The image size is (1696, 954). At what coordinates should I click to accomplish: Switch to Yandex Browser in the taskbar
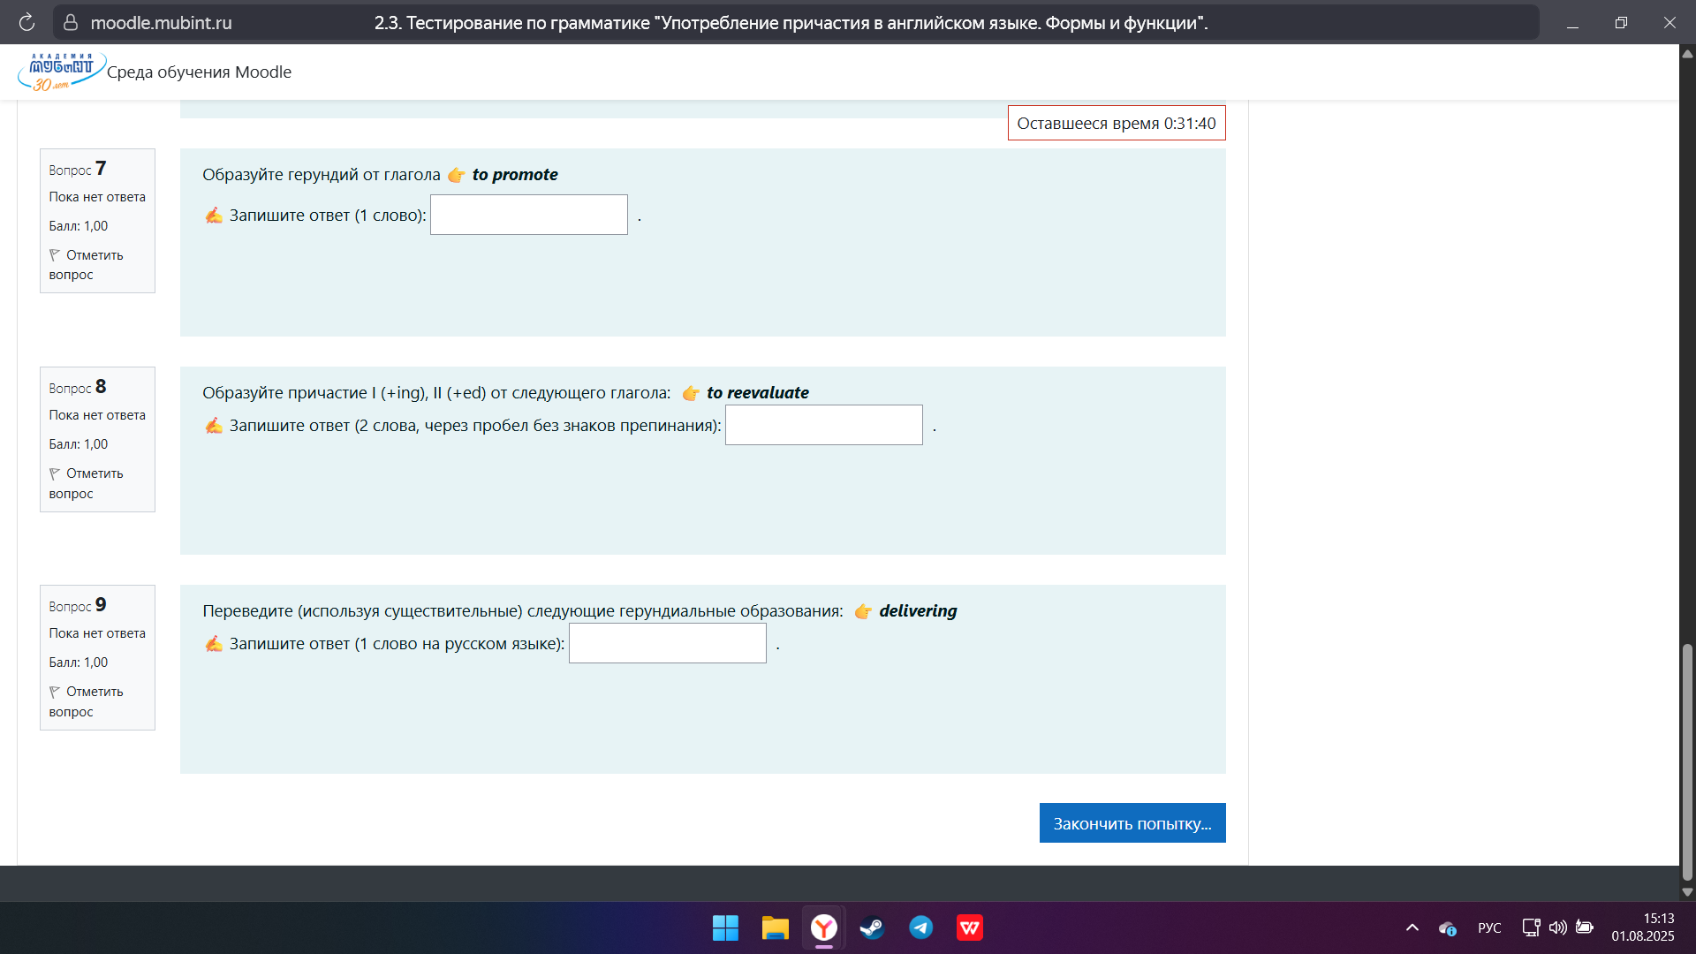(823, 927)
